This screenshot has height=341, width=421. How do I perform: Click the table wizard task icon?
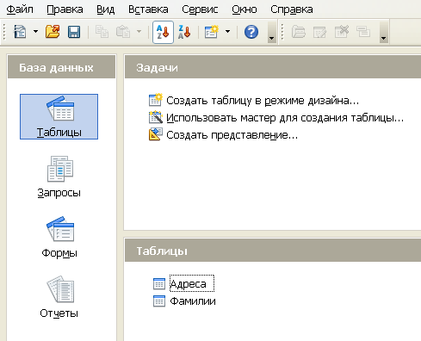pos(156,117)
